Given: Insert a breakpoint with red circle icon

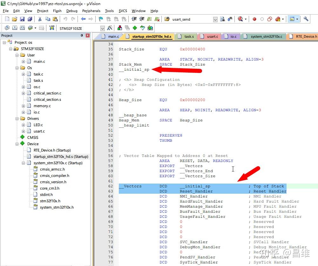Looking at the screenshot, I should coord(254,19).
